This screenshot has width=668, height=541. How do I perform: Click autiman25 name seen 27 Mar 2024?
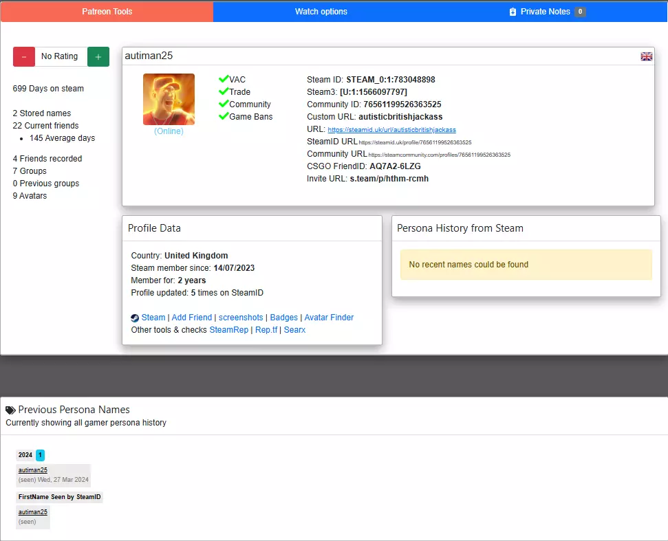pyautogui.click(x=33, y=470)
